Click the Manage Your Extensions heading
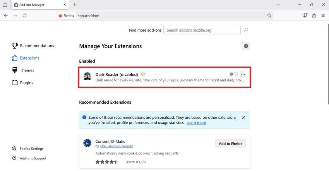This screenshot has width=329, height=171. click(110, 46)
